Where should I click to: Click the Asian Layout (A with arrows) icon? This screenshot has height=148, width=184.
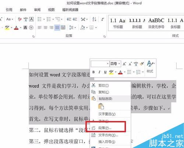[x=83, y=19]
